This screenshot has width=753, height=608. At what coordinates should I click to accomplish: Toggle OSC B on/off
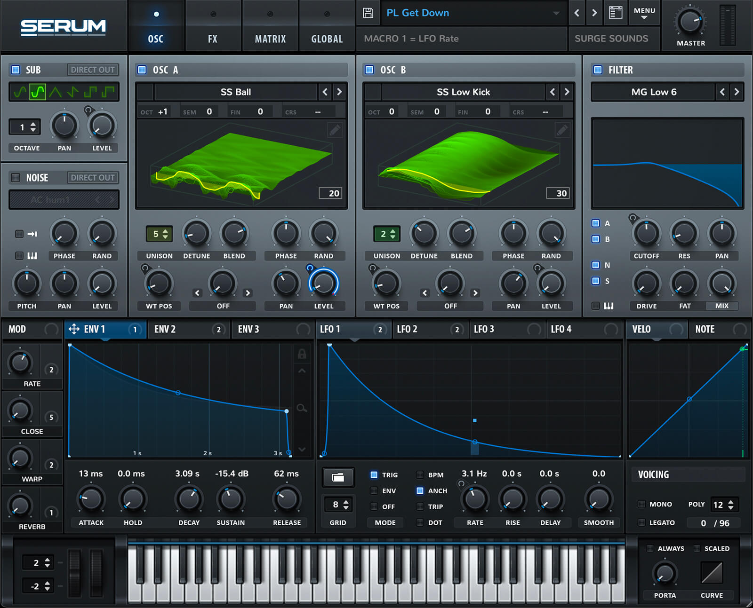pos(369,70)
